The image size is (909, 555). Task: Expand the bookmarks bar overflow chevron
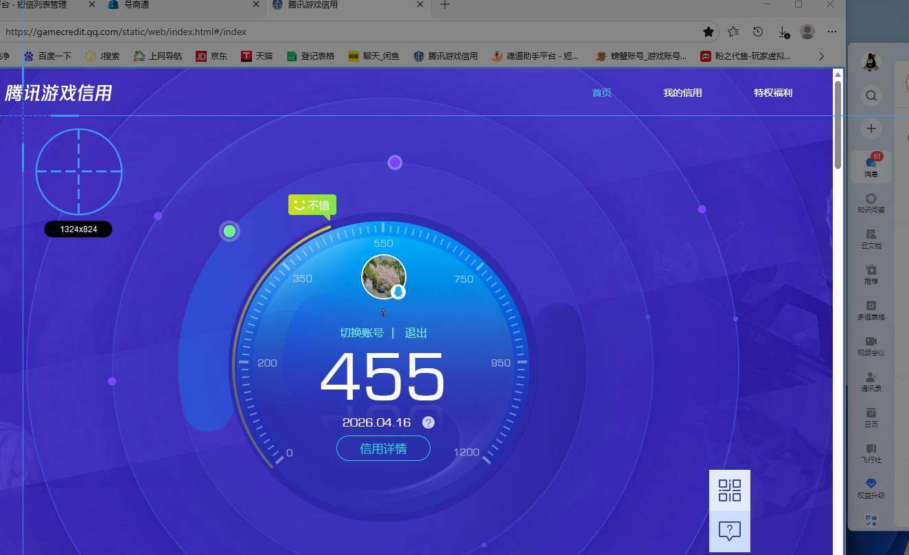(x=821, y=56)
